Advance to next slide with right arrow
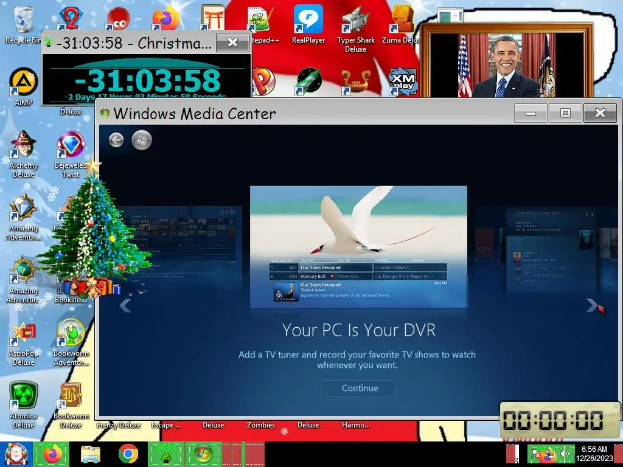This screenshot has height=467, width=623. pos(591,305)
